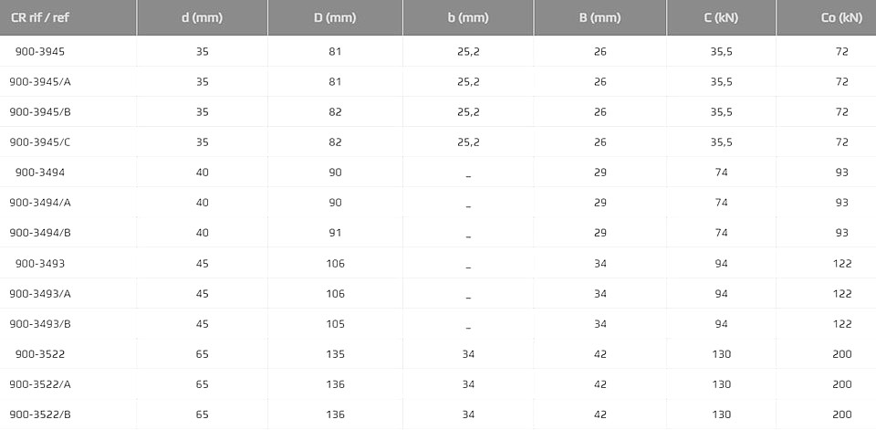
Task: Click the d (mm) column header
Action: pyautogui.click(x=203, y=17)
